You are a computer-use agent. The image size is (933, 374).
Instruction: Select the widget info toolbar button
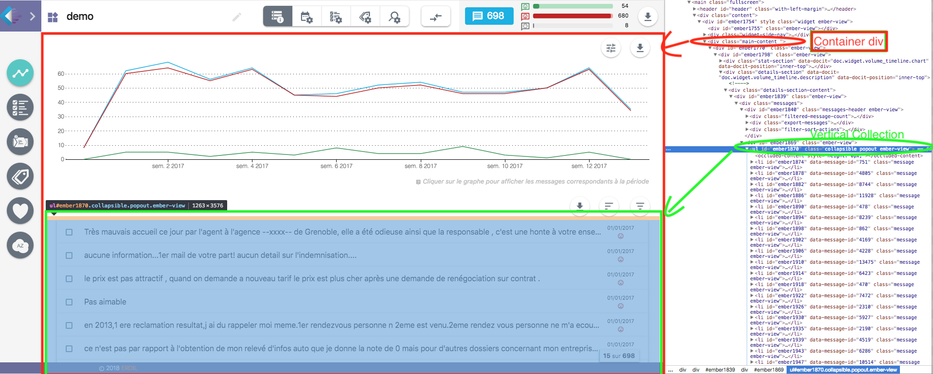point(278,17)
